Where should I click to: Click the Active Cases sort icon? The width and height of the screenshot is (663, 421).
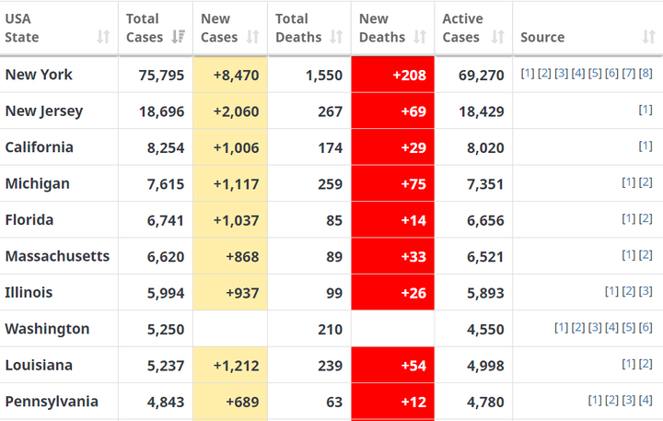coord(498,37)
